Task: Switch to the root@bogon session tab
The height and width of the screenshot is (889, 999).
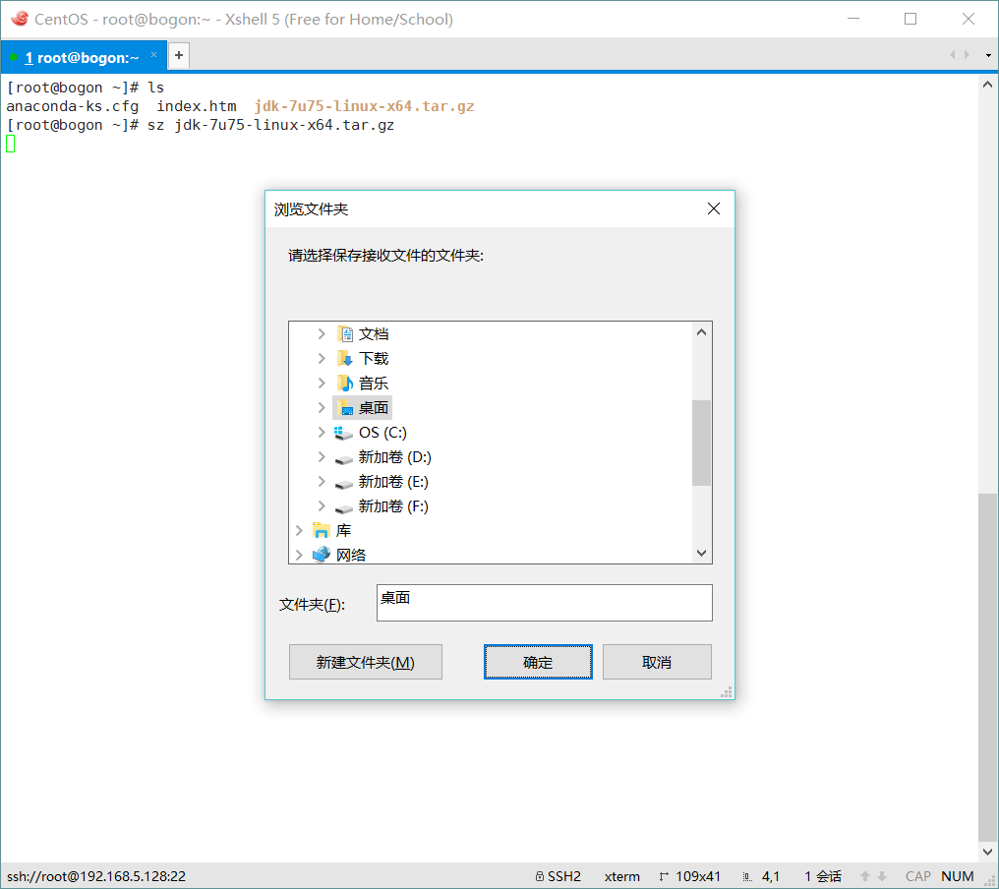Action: click(79, 56)
